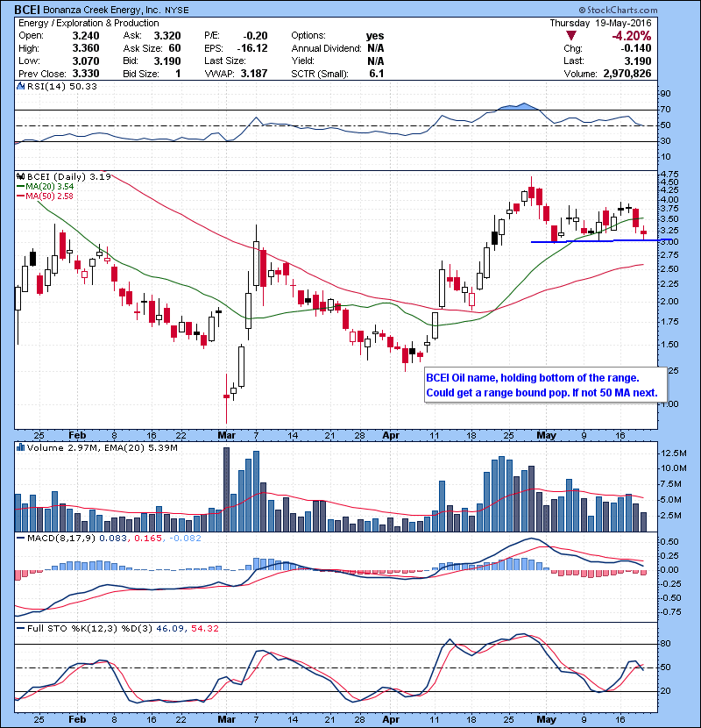This screenshot has width=701, height=728.
Task: Select the company name Bonanza Creek Energy, Inc.
Action: [102, 10]
